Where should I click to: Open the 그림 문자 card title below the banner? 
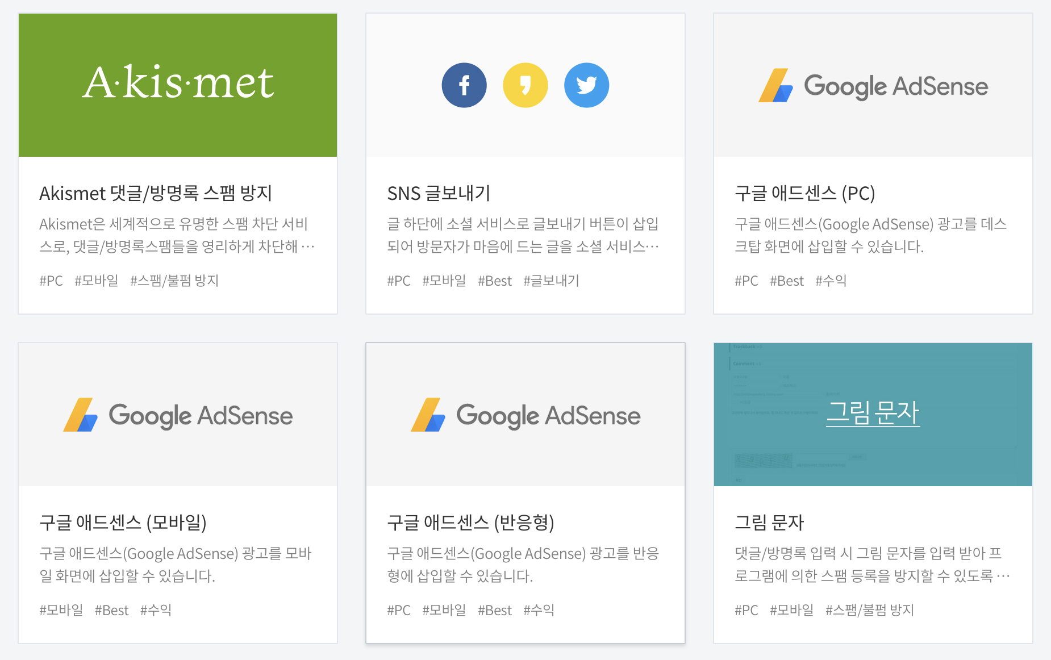(769, 523)
